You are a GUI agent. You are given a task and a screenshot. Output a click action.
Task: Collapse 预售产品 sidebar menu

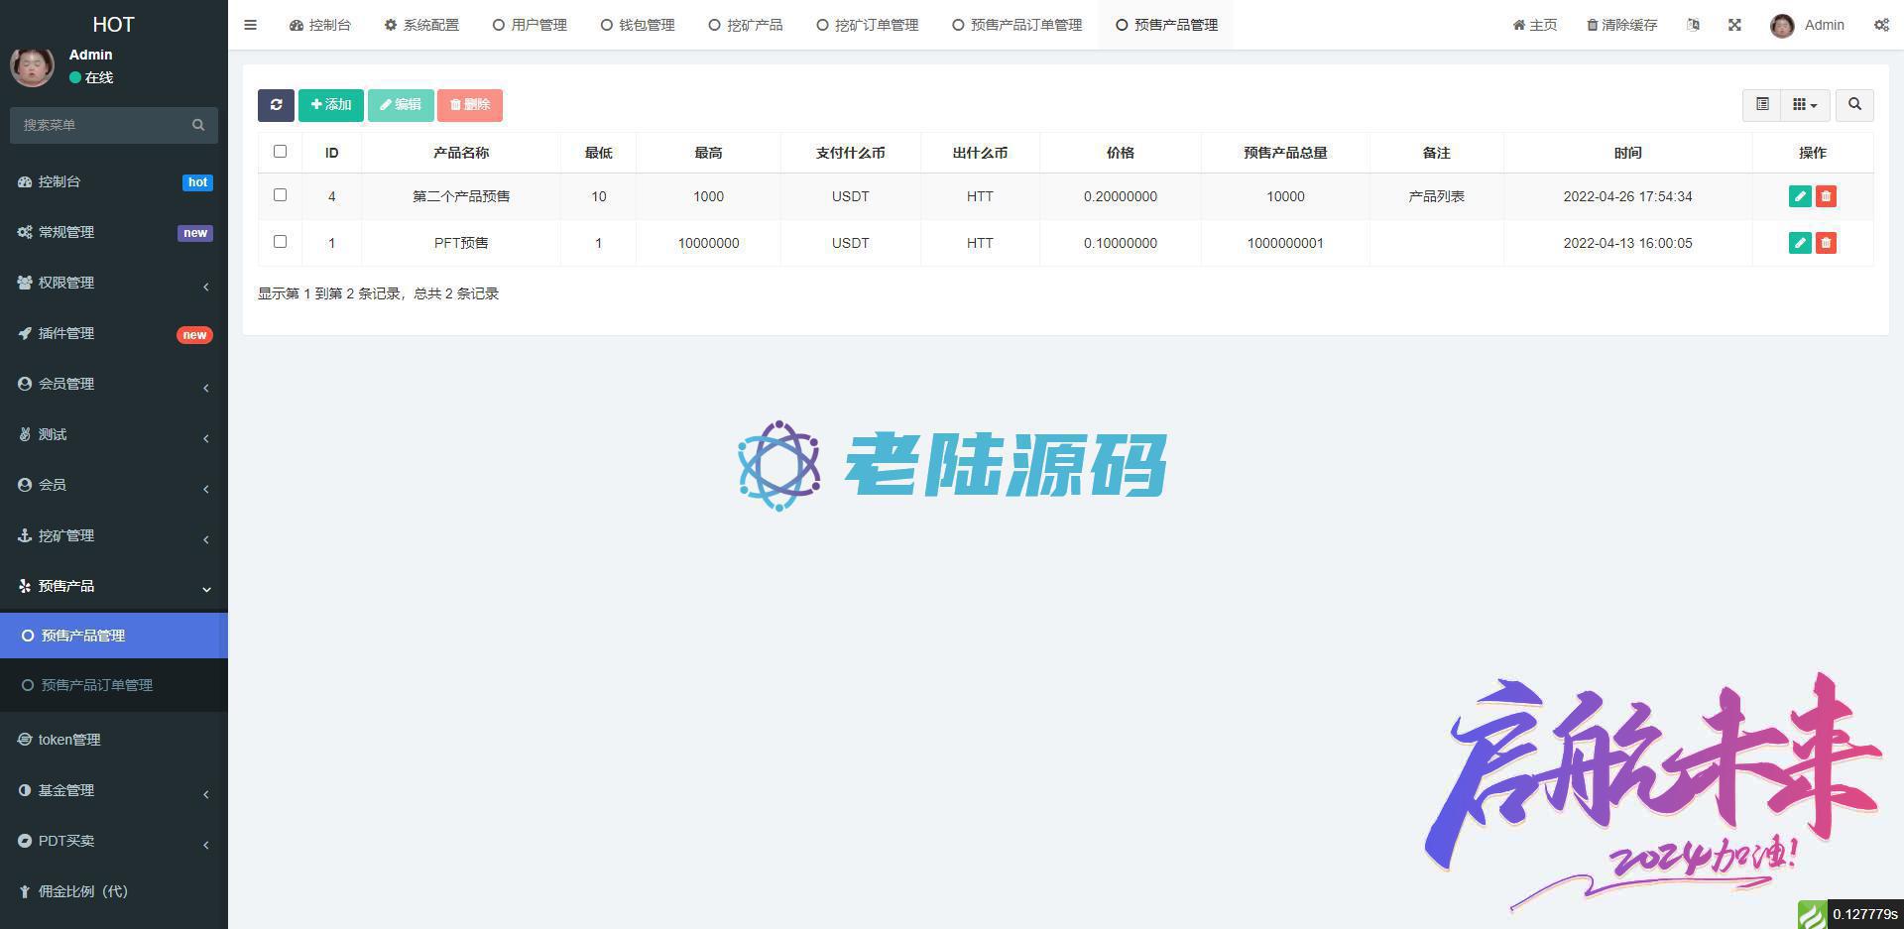point(114,586)
